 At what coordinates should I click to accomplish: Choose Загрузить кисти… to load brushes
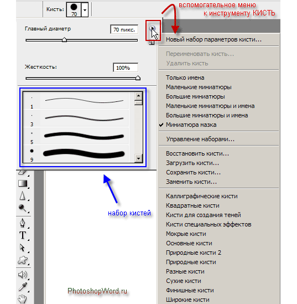[x=219, y=163]
